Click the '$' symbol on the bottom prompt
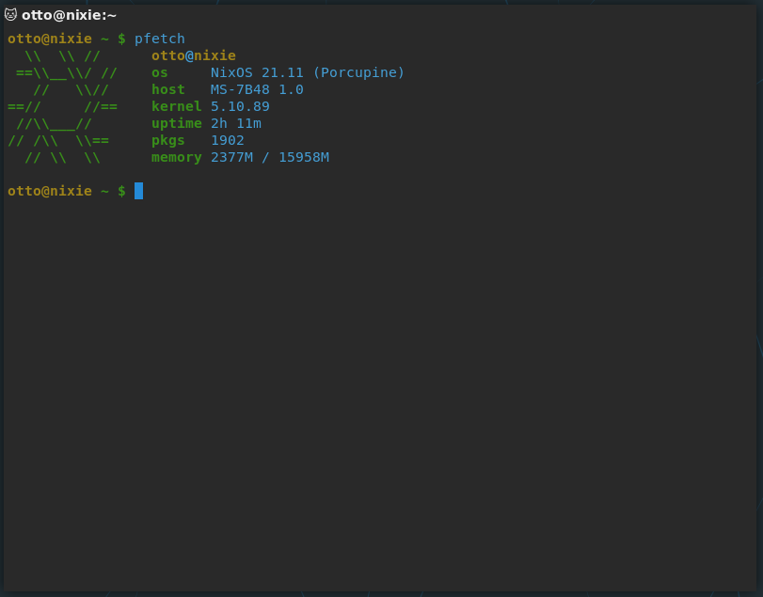The width and height of the screenshot is (763, 597). 123,191
